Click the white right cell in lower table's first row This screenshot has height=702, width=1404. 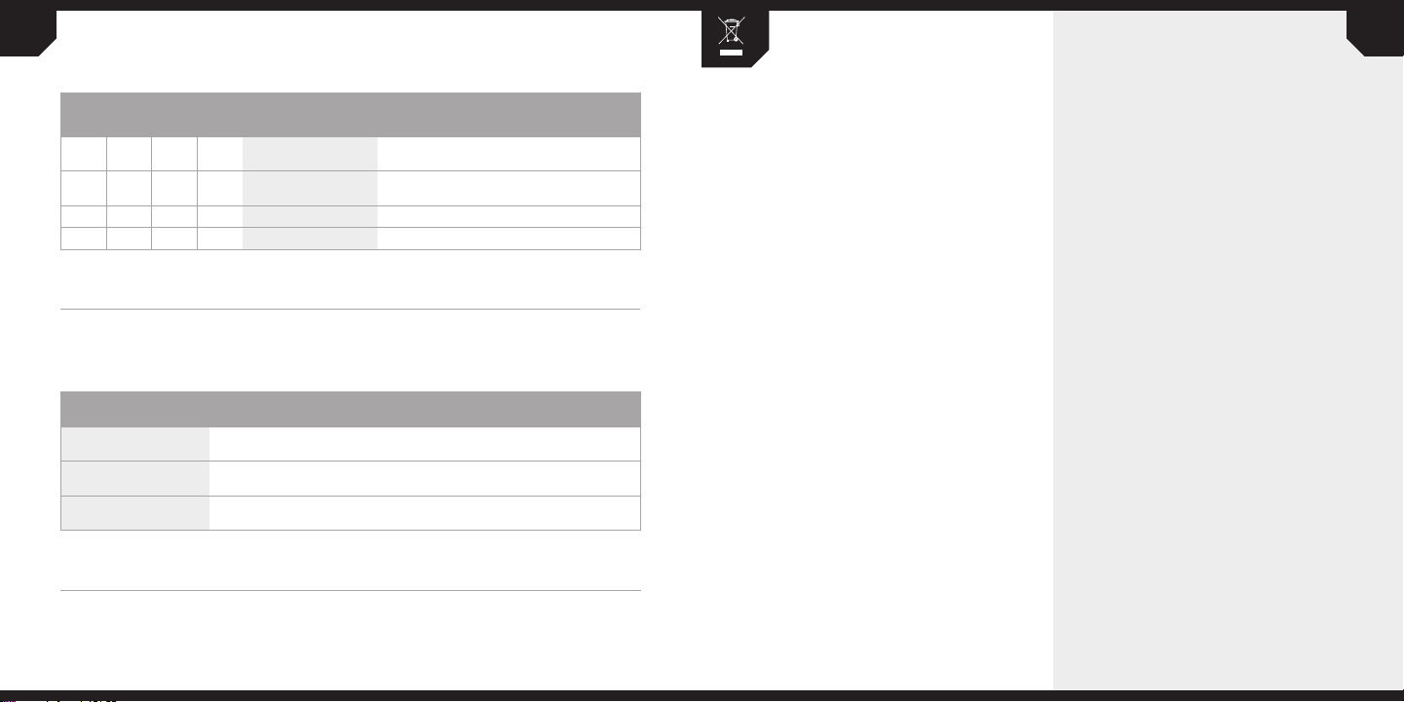[425, 444]
